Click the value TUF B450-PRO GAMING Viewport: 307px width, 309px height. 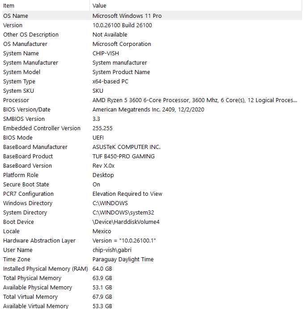(x=123, y=156)
